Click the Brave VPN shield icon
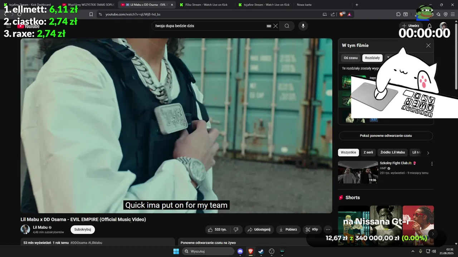The width and height of the screenshot is (458, 257). 445,14
